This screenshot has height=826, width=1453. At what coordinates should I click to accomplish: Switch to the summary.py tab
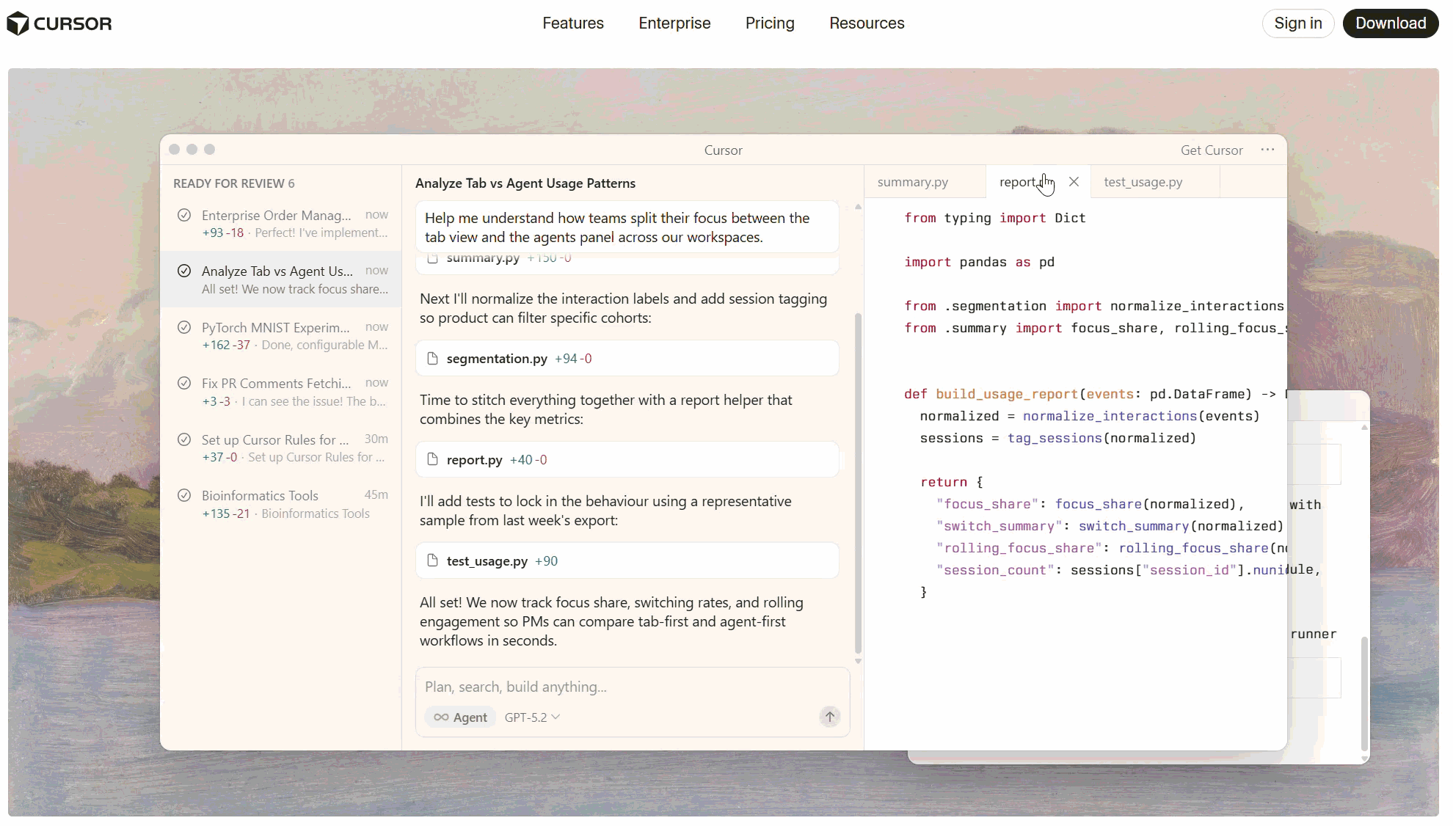pyautogui.click(x=912, y=182)
